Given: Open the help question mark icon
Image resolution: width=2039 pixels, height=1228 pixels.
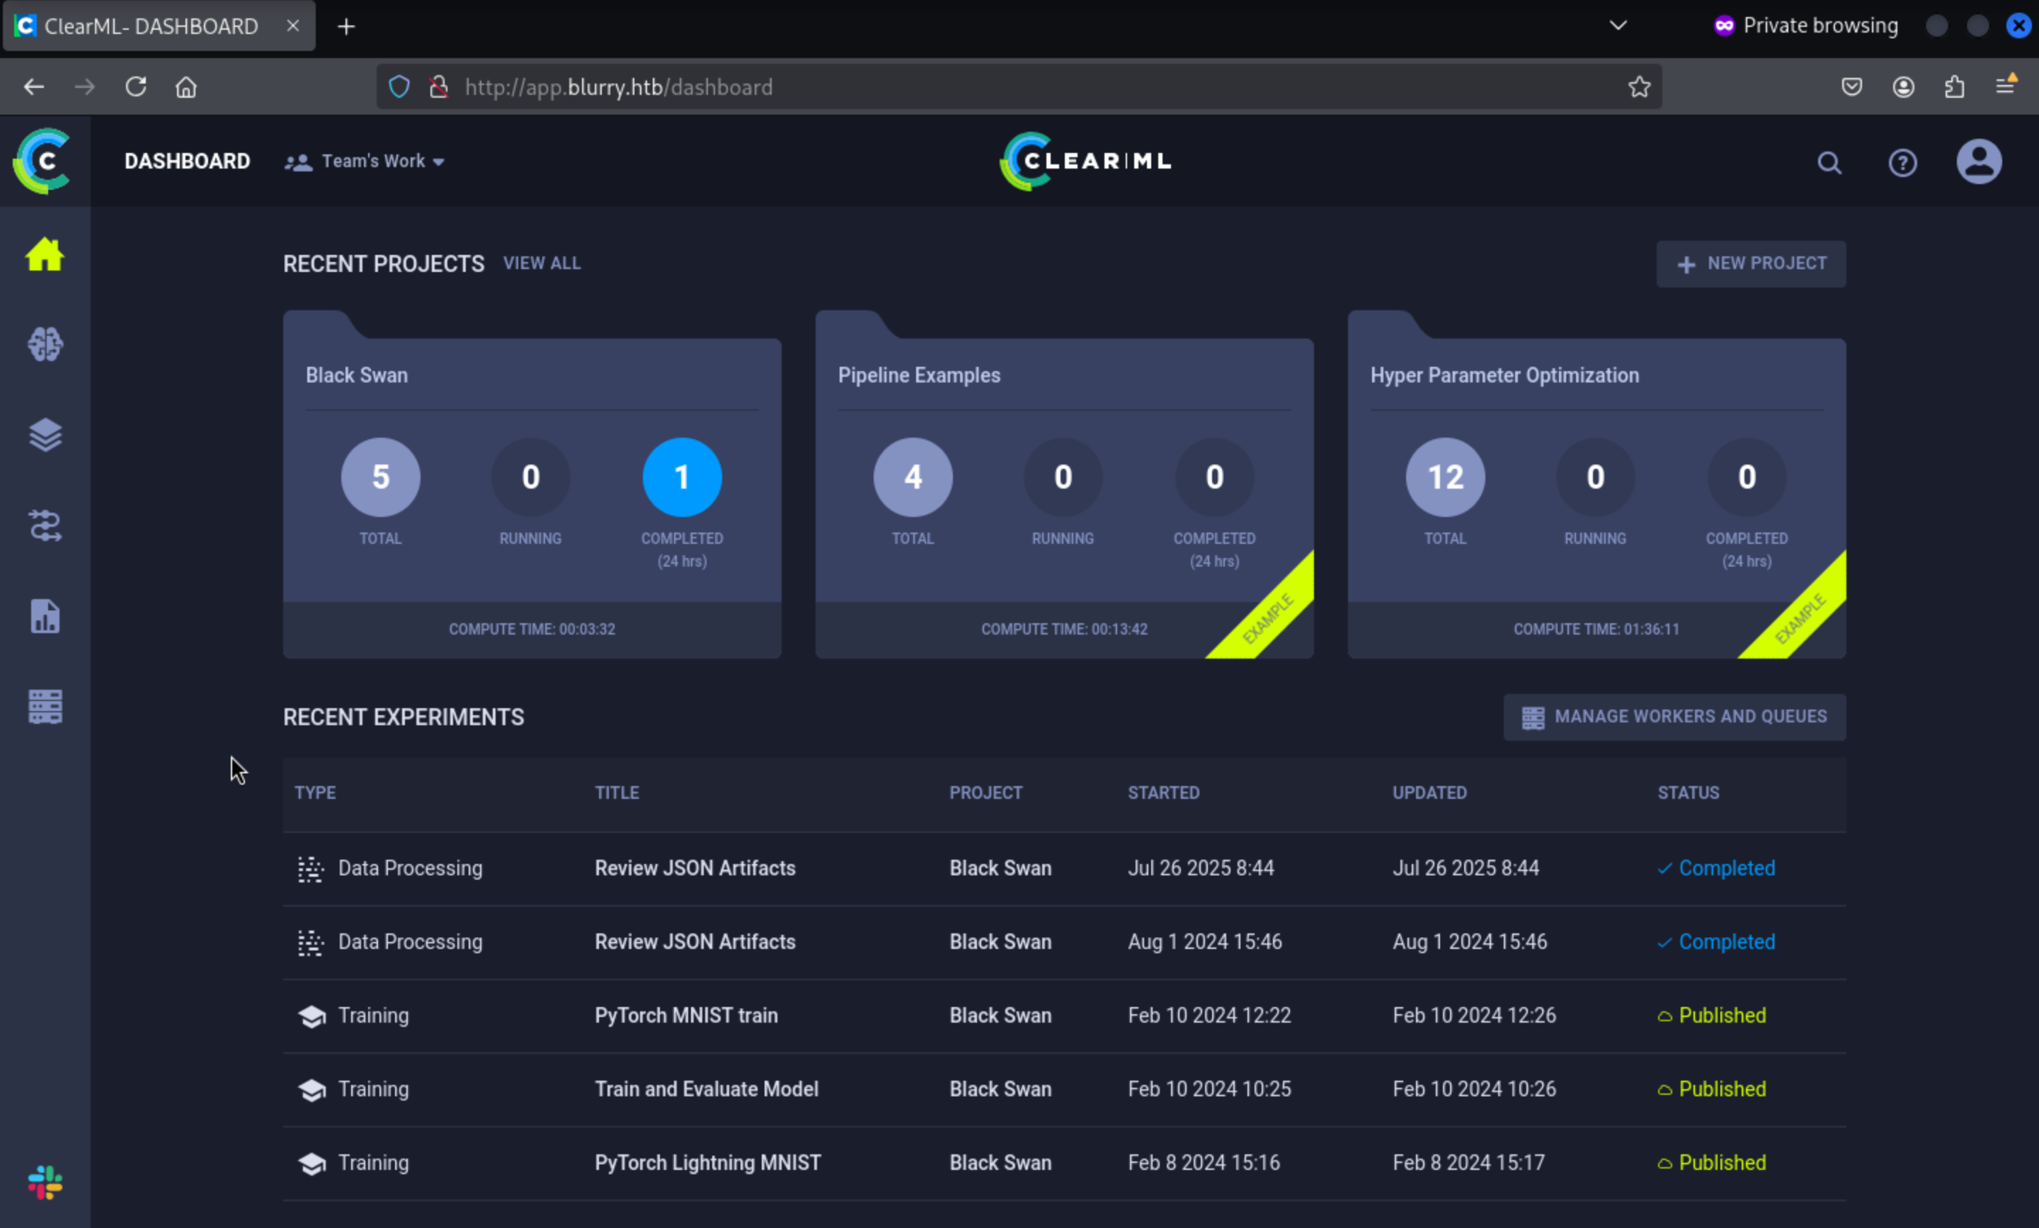Looking at the screenshot, I should point(1902,163).
